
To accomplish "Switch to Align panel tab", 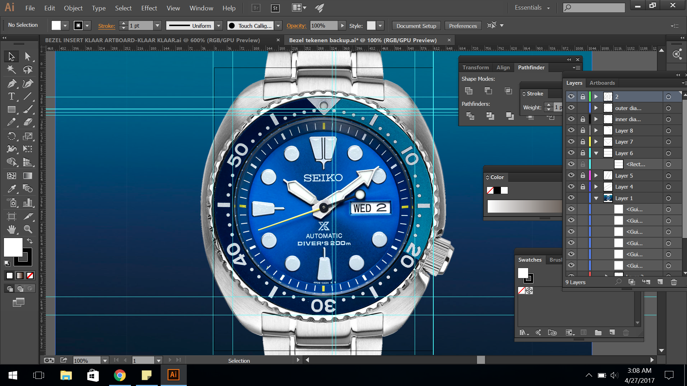I will 503,67.
